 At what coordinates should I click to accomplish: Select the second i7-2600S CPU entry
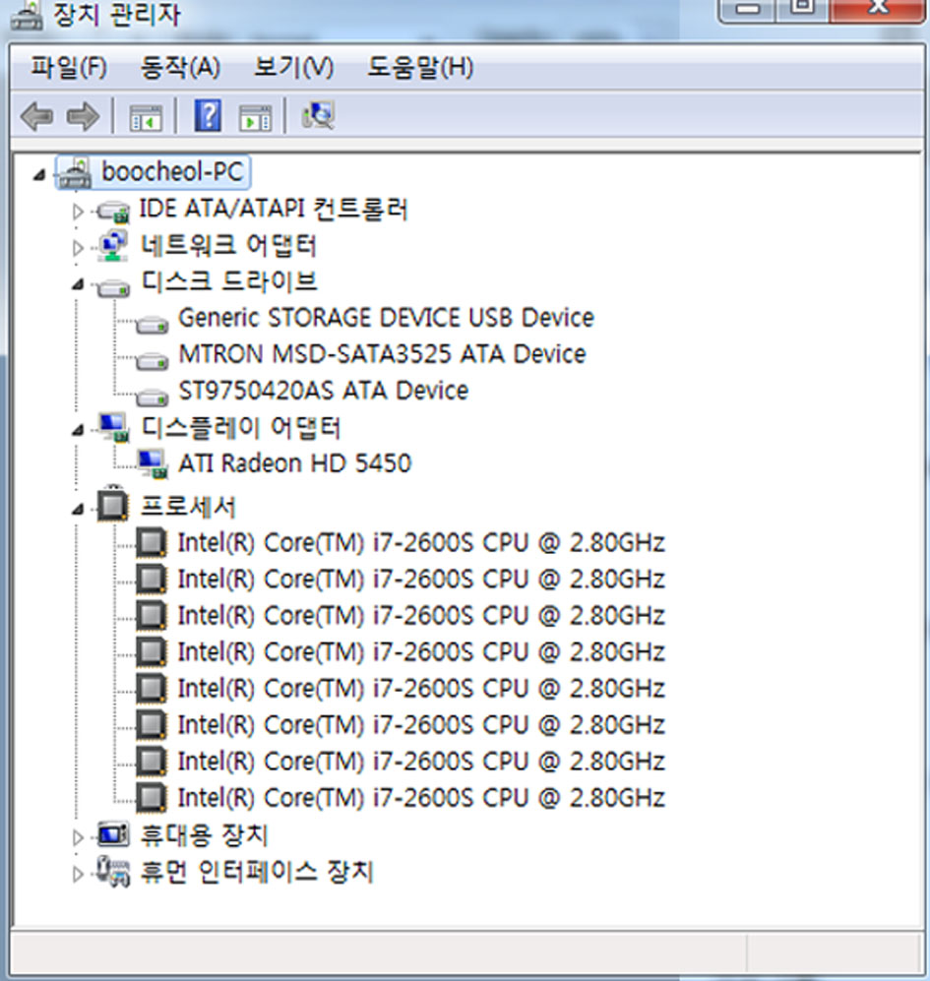[421, 579]
